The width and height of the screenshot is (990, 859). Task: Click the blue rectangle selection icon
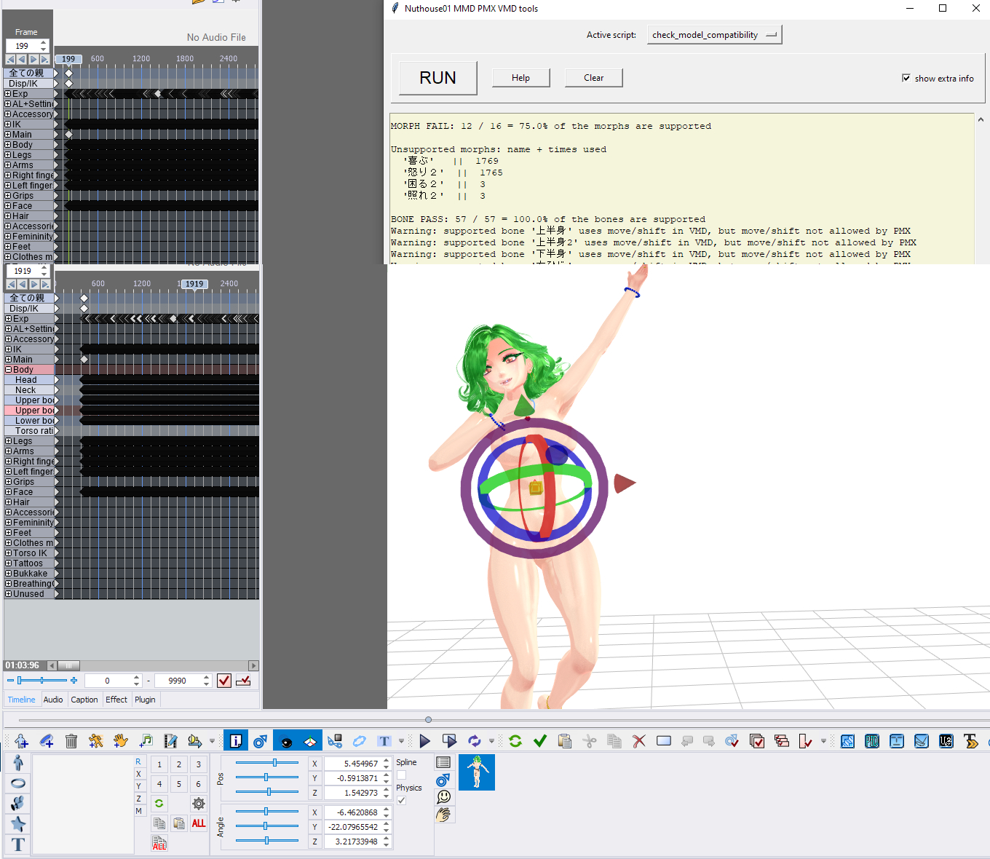click(664, 741)
